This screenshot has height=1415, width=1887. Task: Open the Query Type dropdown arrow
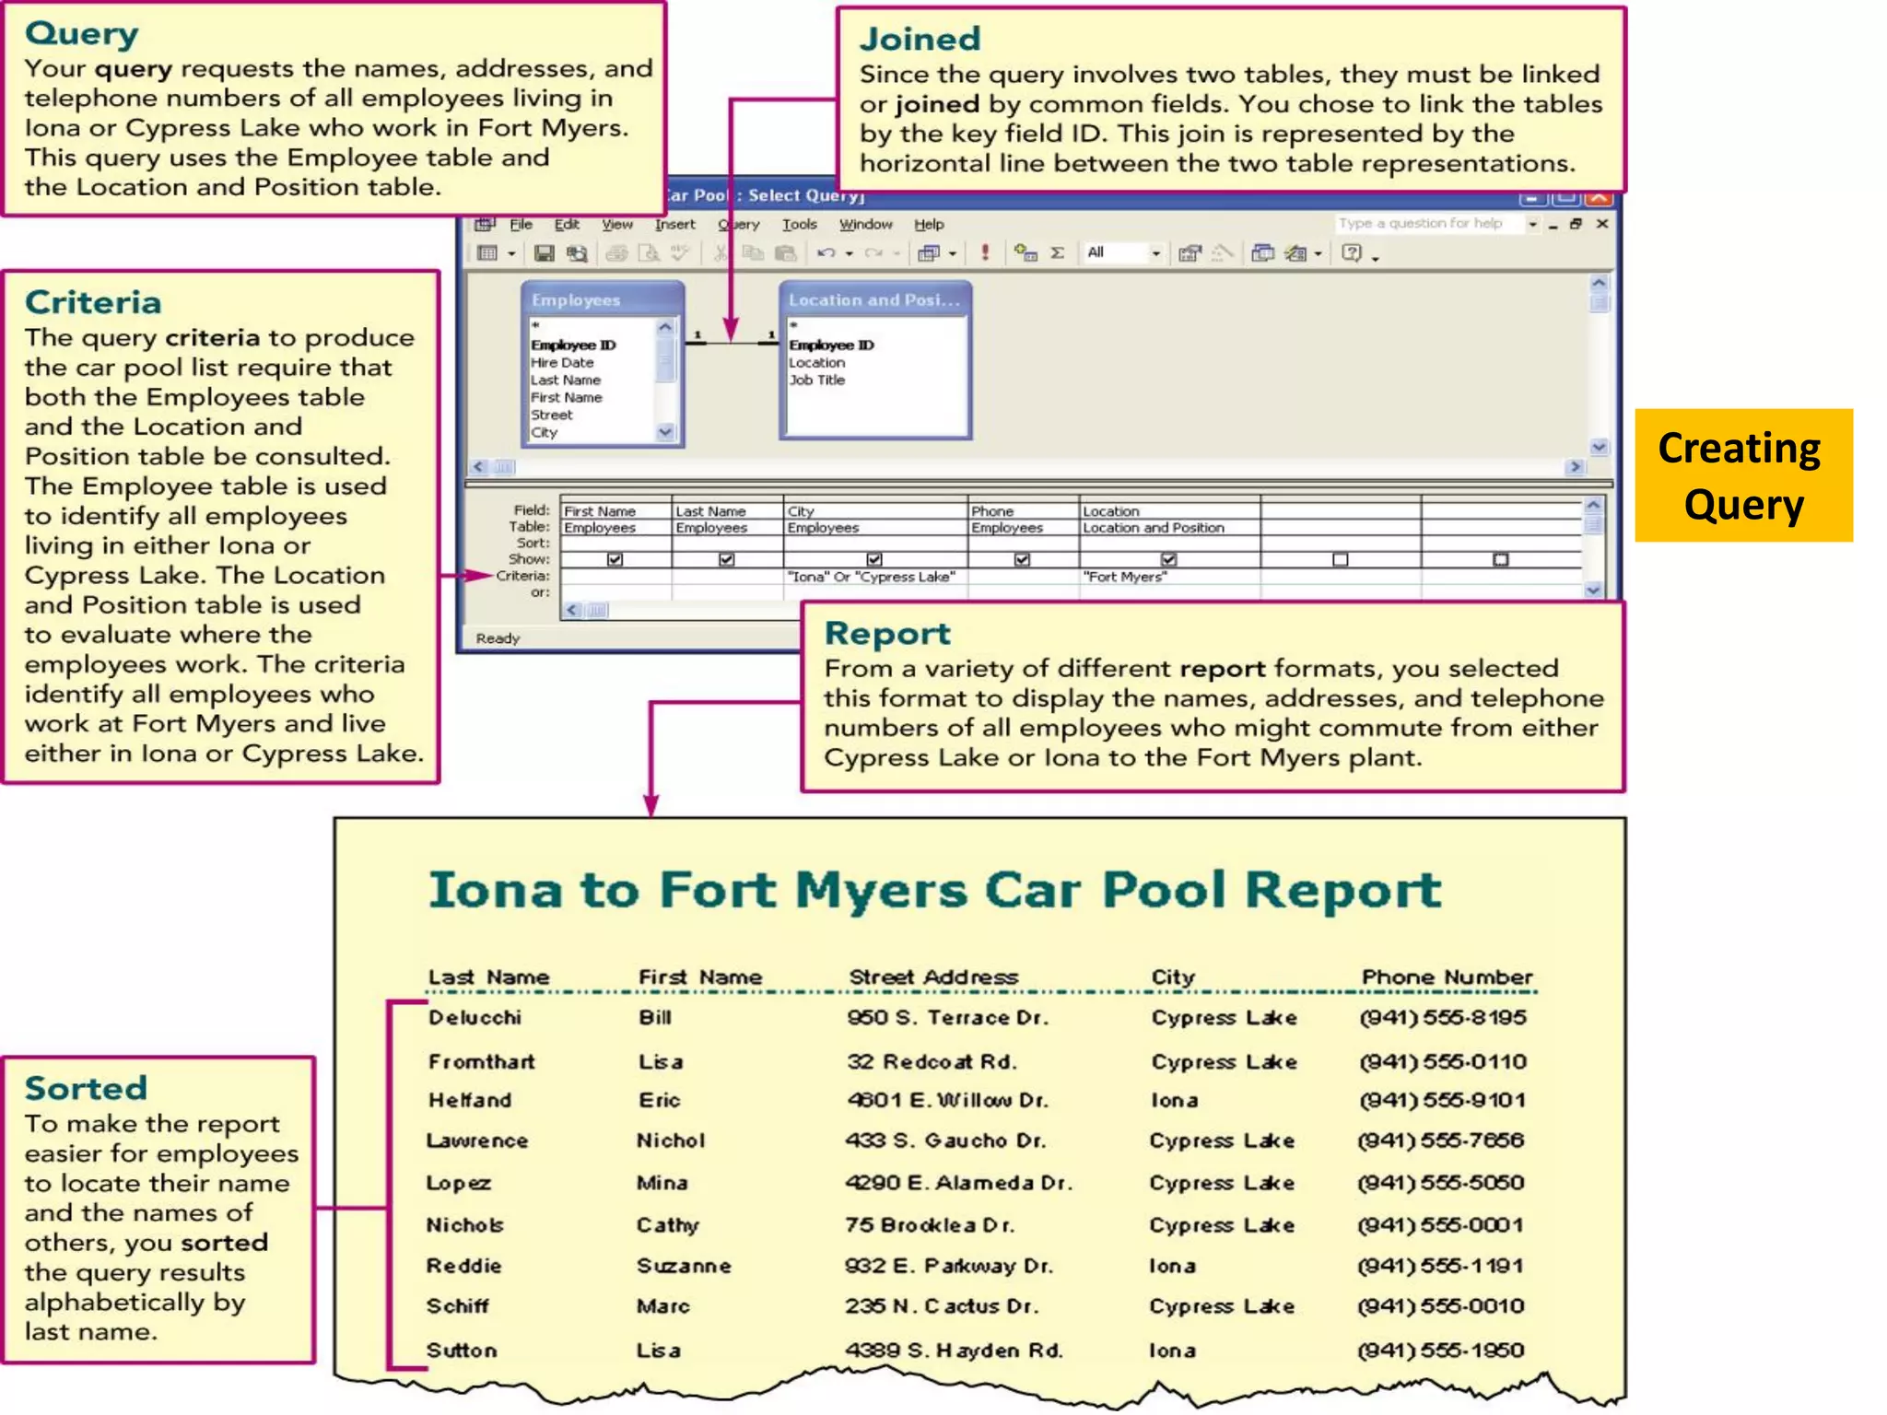pos(953,253)
